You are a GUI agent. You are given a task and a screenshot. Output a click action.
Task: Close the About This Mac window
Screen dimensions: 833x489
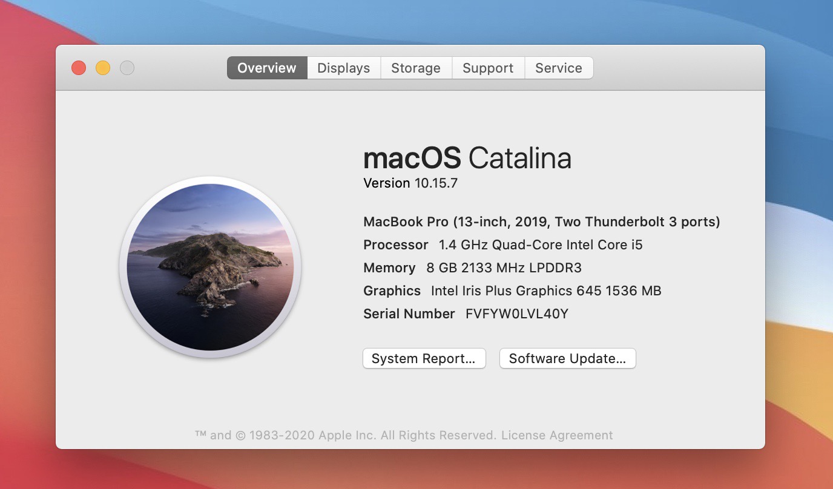(79, 68)
